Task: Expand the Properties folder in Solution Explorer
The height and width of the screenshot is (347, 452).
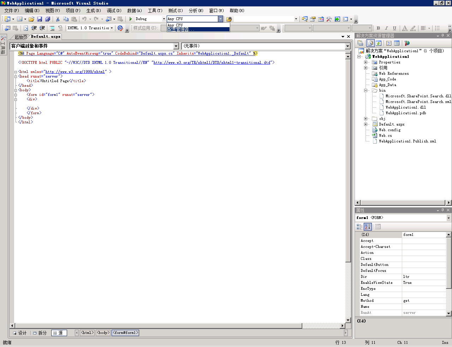Action: pos(366,62)
